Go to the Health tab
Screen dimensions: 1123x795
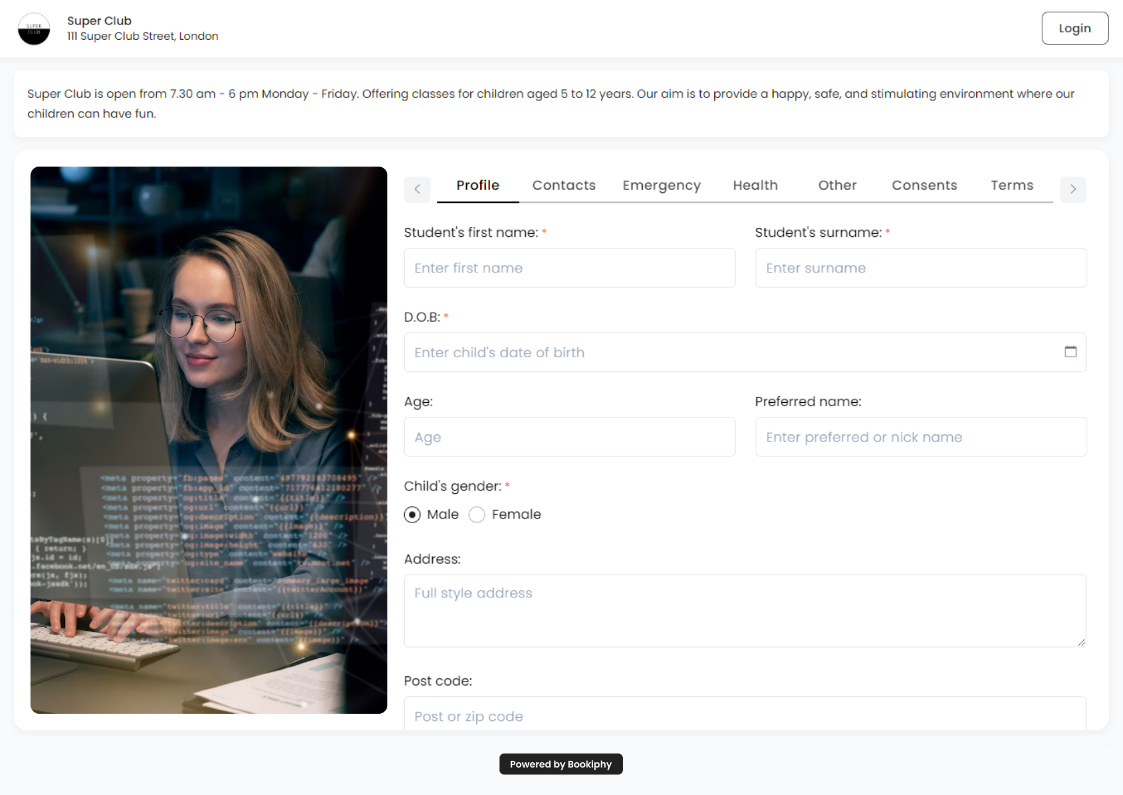pos(755,185)
